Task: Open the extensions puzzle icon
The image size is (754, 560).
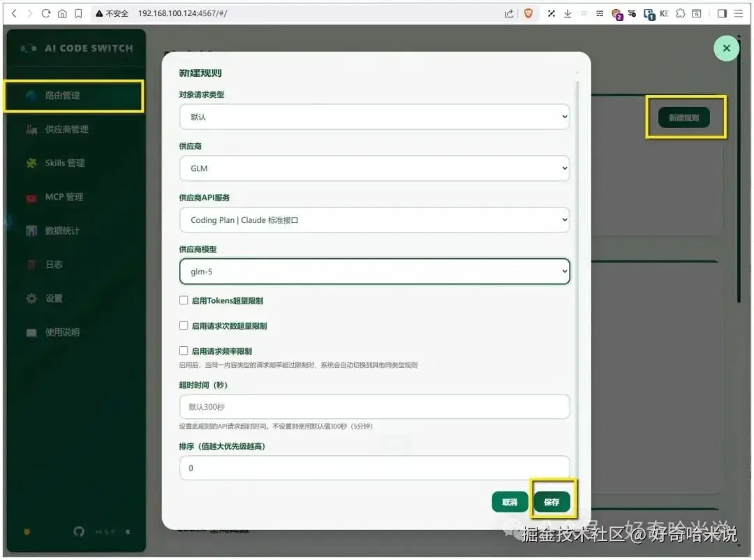Action: click(681, 13)
